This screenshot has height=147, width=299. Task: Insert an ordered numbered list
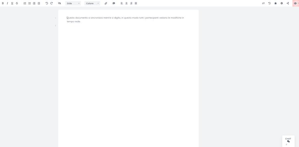tap(25, 3)
